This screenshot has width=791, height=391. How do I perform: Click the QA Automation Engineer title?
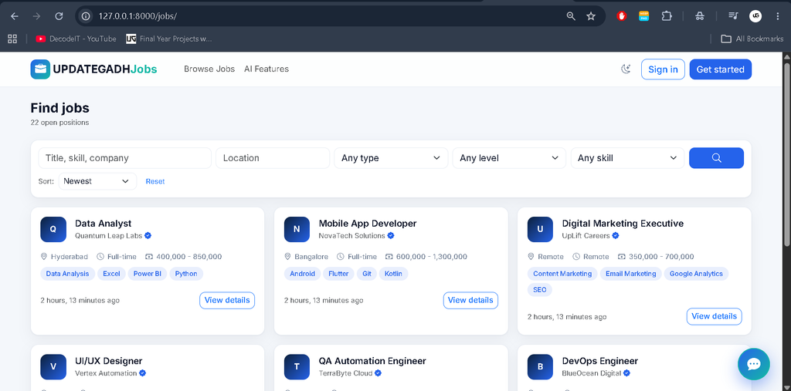click(x=372, y=361)
